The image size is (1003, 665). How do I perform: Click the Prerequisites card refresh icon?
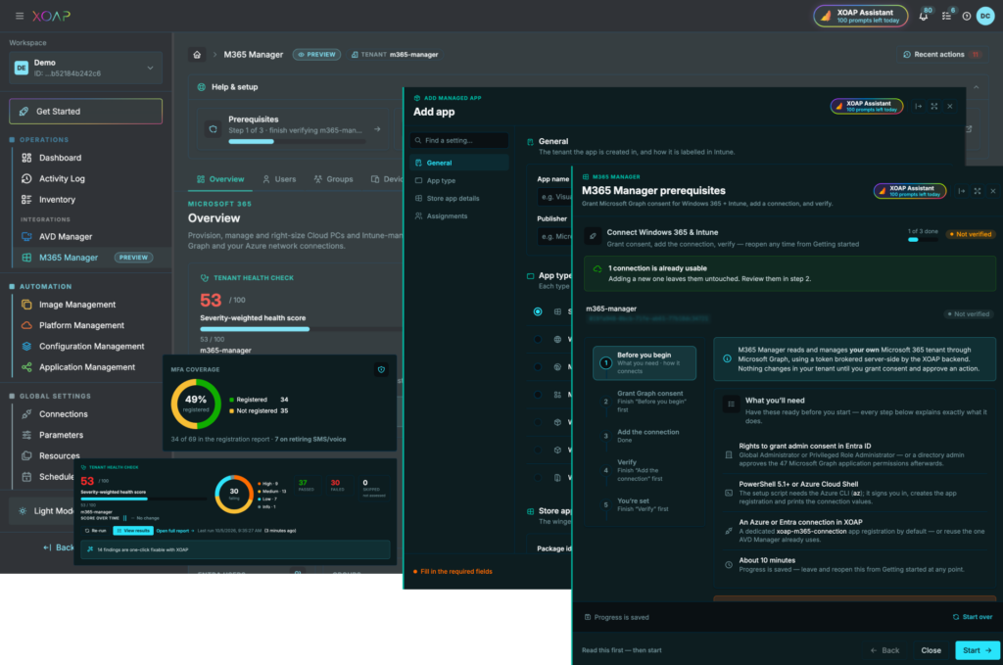[x=213, y=129]
